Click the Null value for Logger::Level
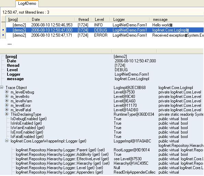The width and height of the screenshot is (204, 176). 117,168
